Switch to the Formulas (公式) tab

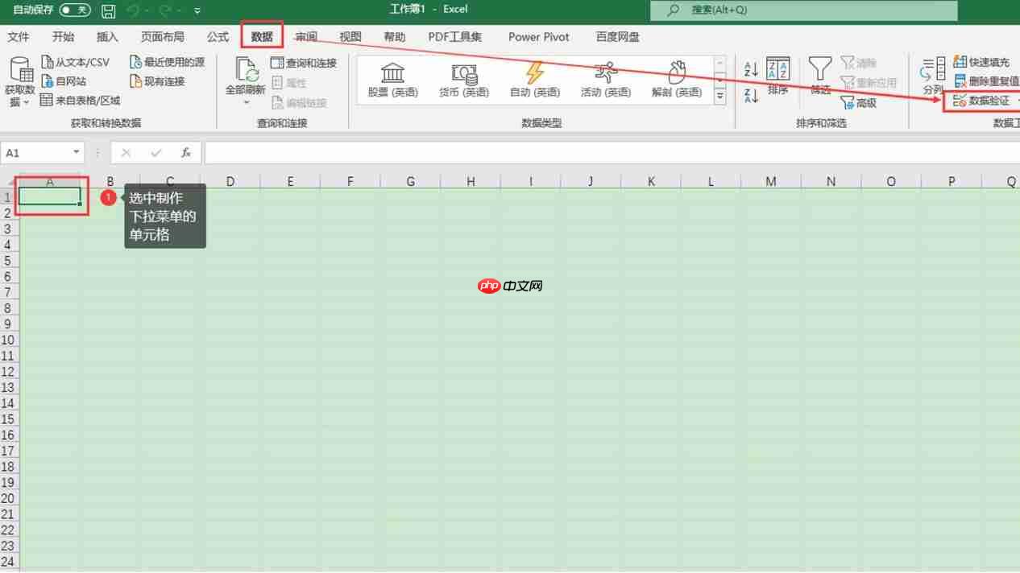pos(218,37)
